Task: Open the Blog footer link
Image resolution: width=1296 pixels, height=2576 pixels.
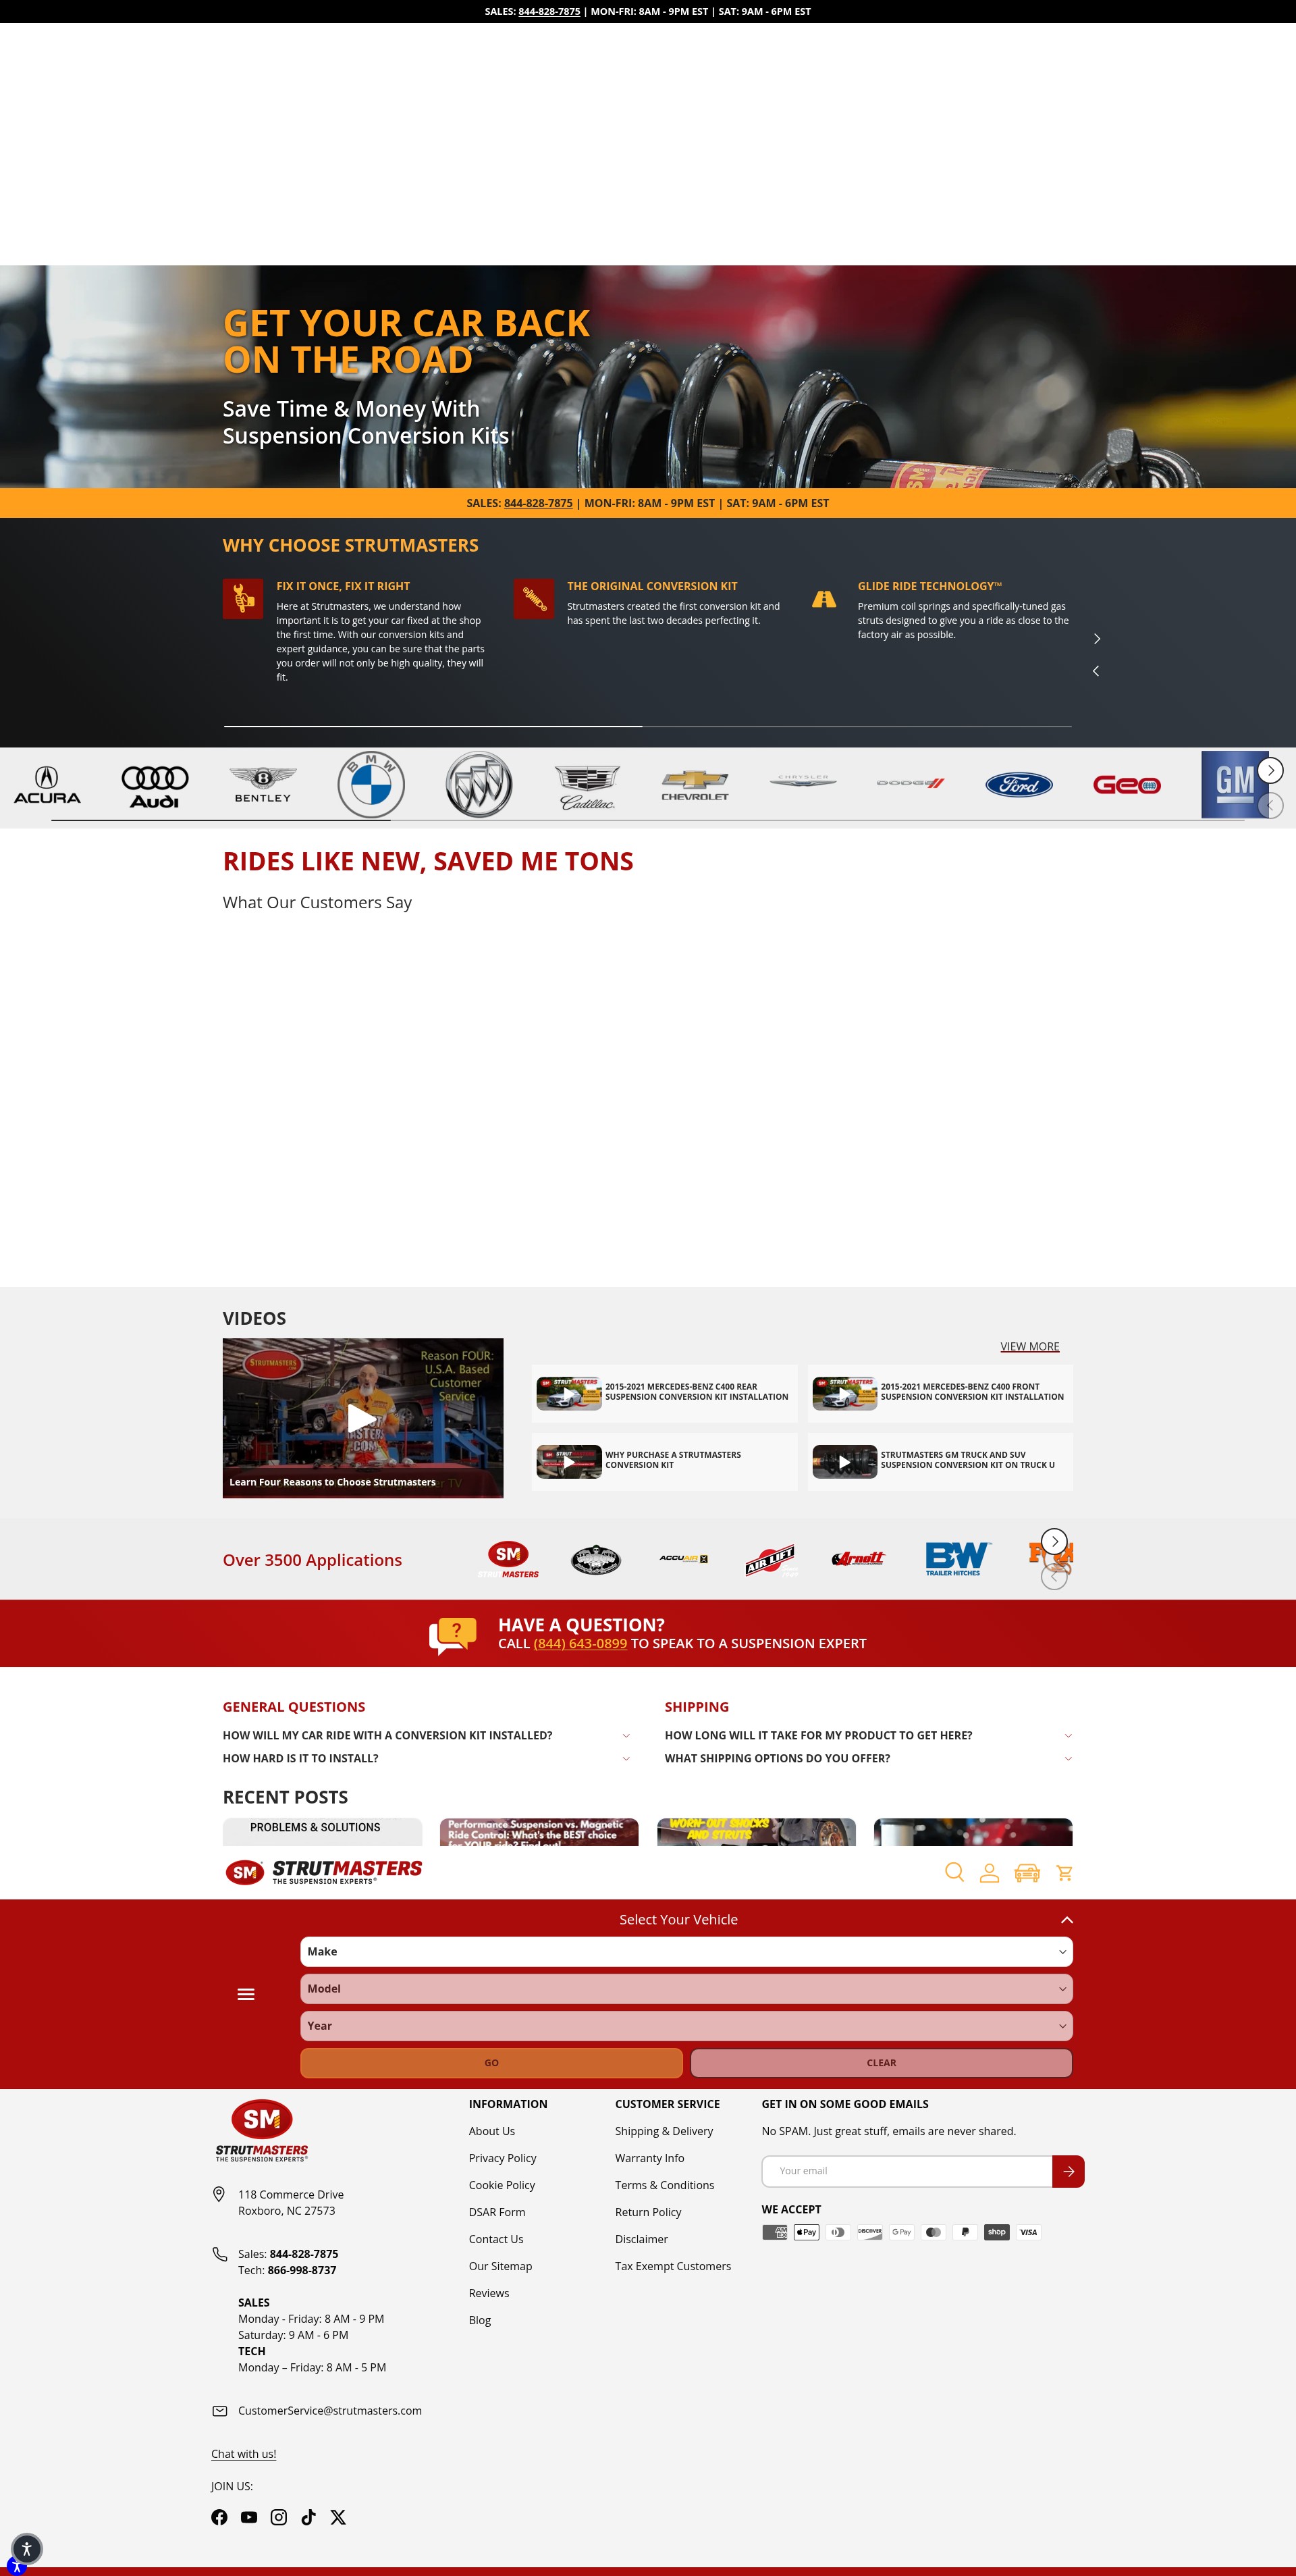Action: (x=480, y=2320)
